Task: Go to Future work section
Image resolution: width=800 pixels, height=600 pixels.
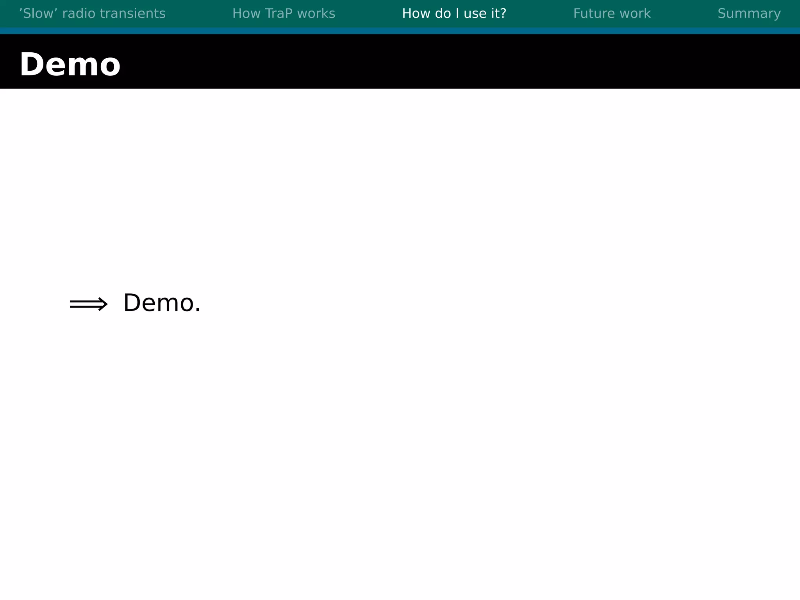Action: pyautogui.click(x=612, y=14)
